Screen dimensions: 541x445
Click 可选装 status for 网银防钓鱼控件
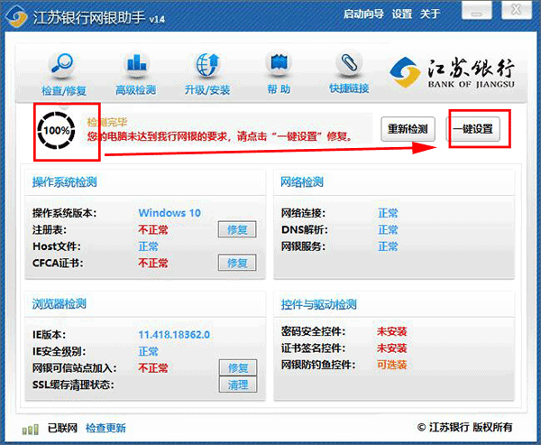tap(392, 365)
